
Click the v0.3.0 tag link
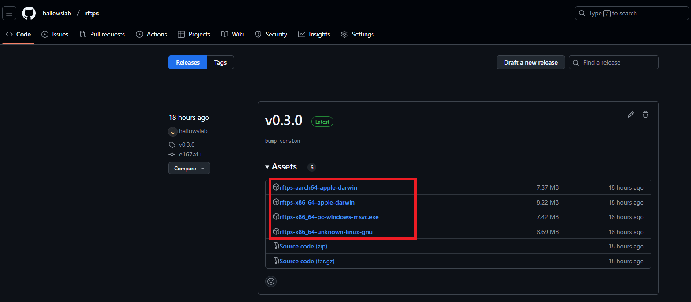(x=186, y=144)
